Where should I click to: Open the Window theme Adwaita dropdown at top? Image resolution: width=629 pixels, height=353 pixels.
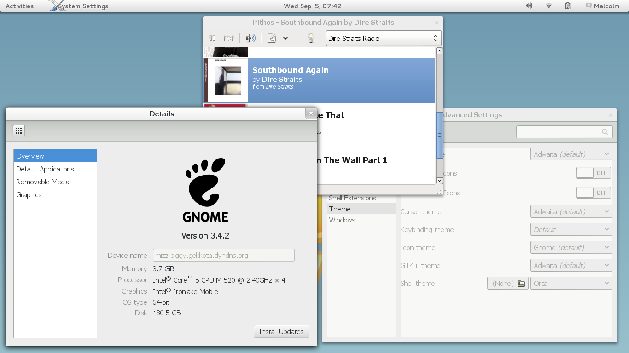coord(571,154)
